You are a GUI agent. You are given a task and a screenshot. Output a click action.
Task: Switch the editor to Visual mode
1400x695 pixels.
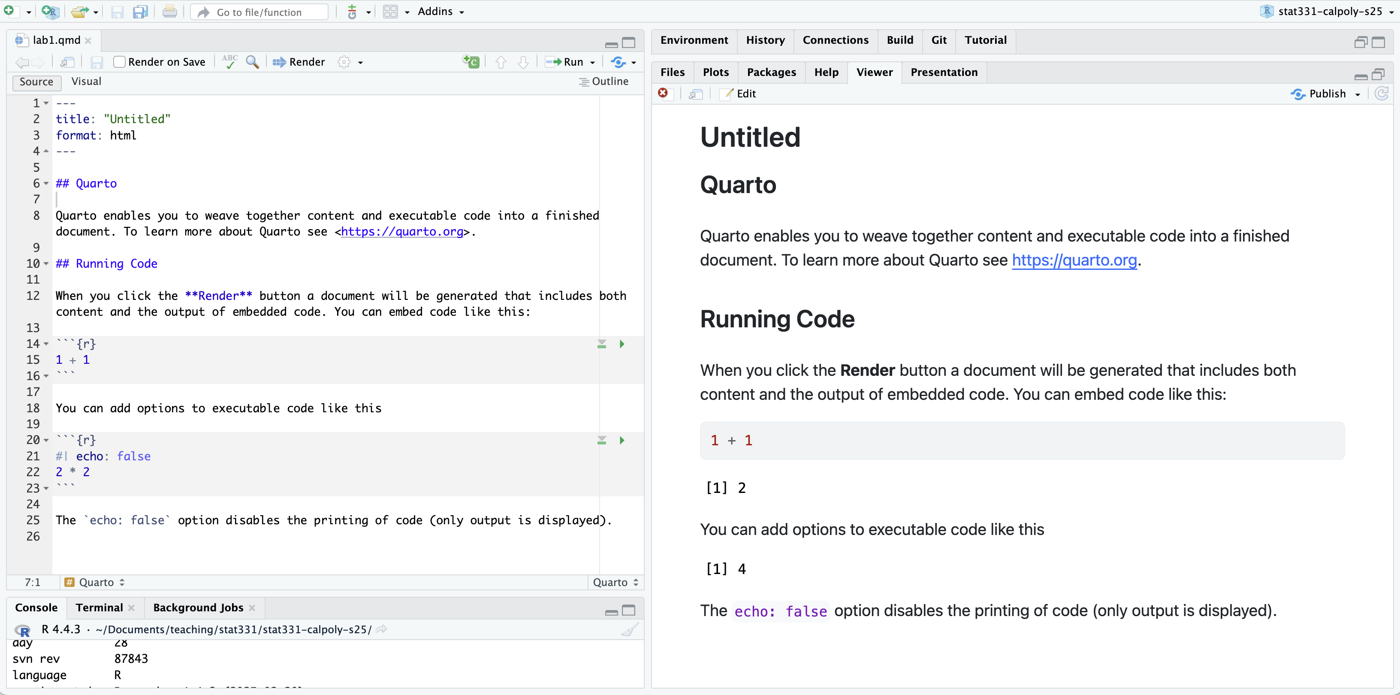[86, 82]
